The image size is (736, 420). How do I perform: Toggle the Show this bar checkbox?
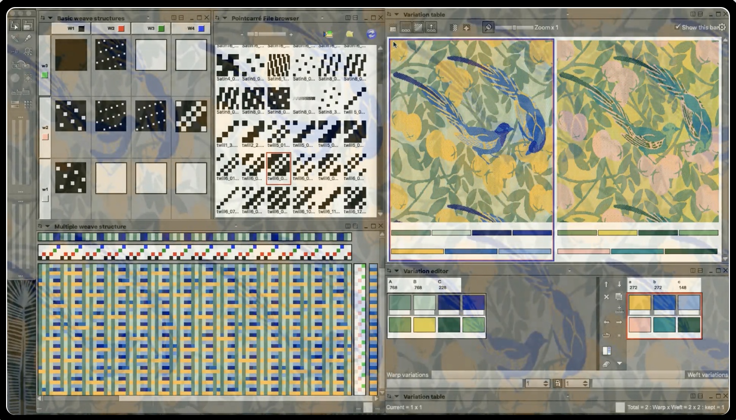[678, 27]
